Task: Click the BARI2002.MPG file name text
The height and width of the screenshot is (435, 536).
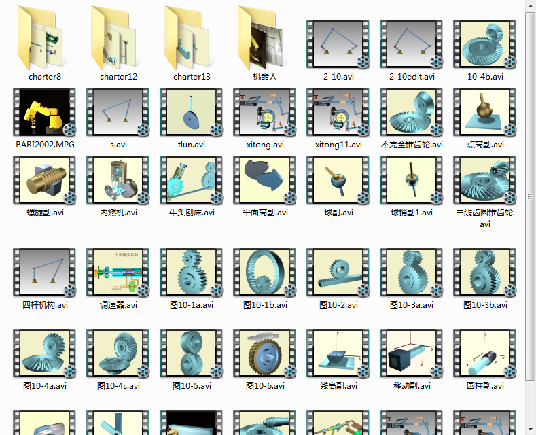Action: click(x=45, y=145)
